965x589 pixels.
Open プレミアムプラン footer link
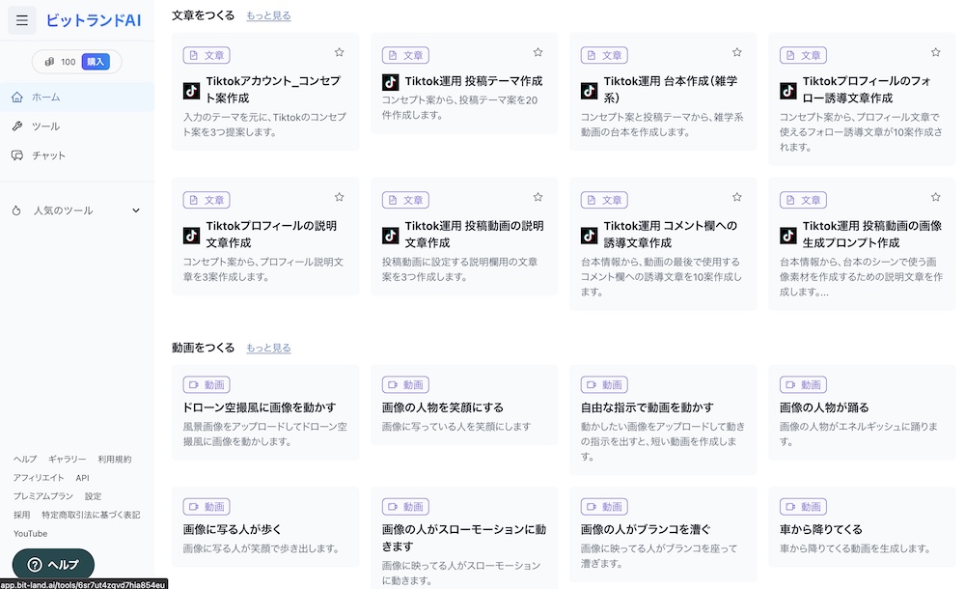point(43,496)
